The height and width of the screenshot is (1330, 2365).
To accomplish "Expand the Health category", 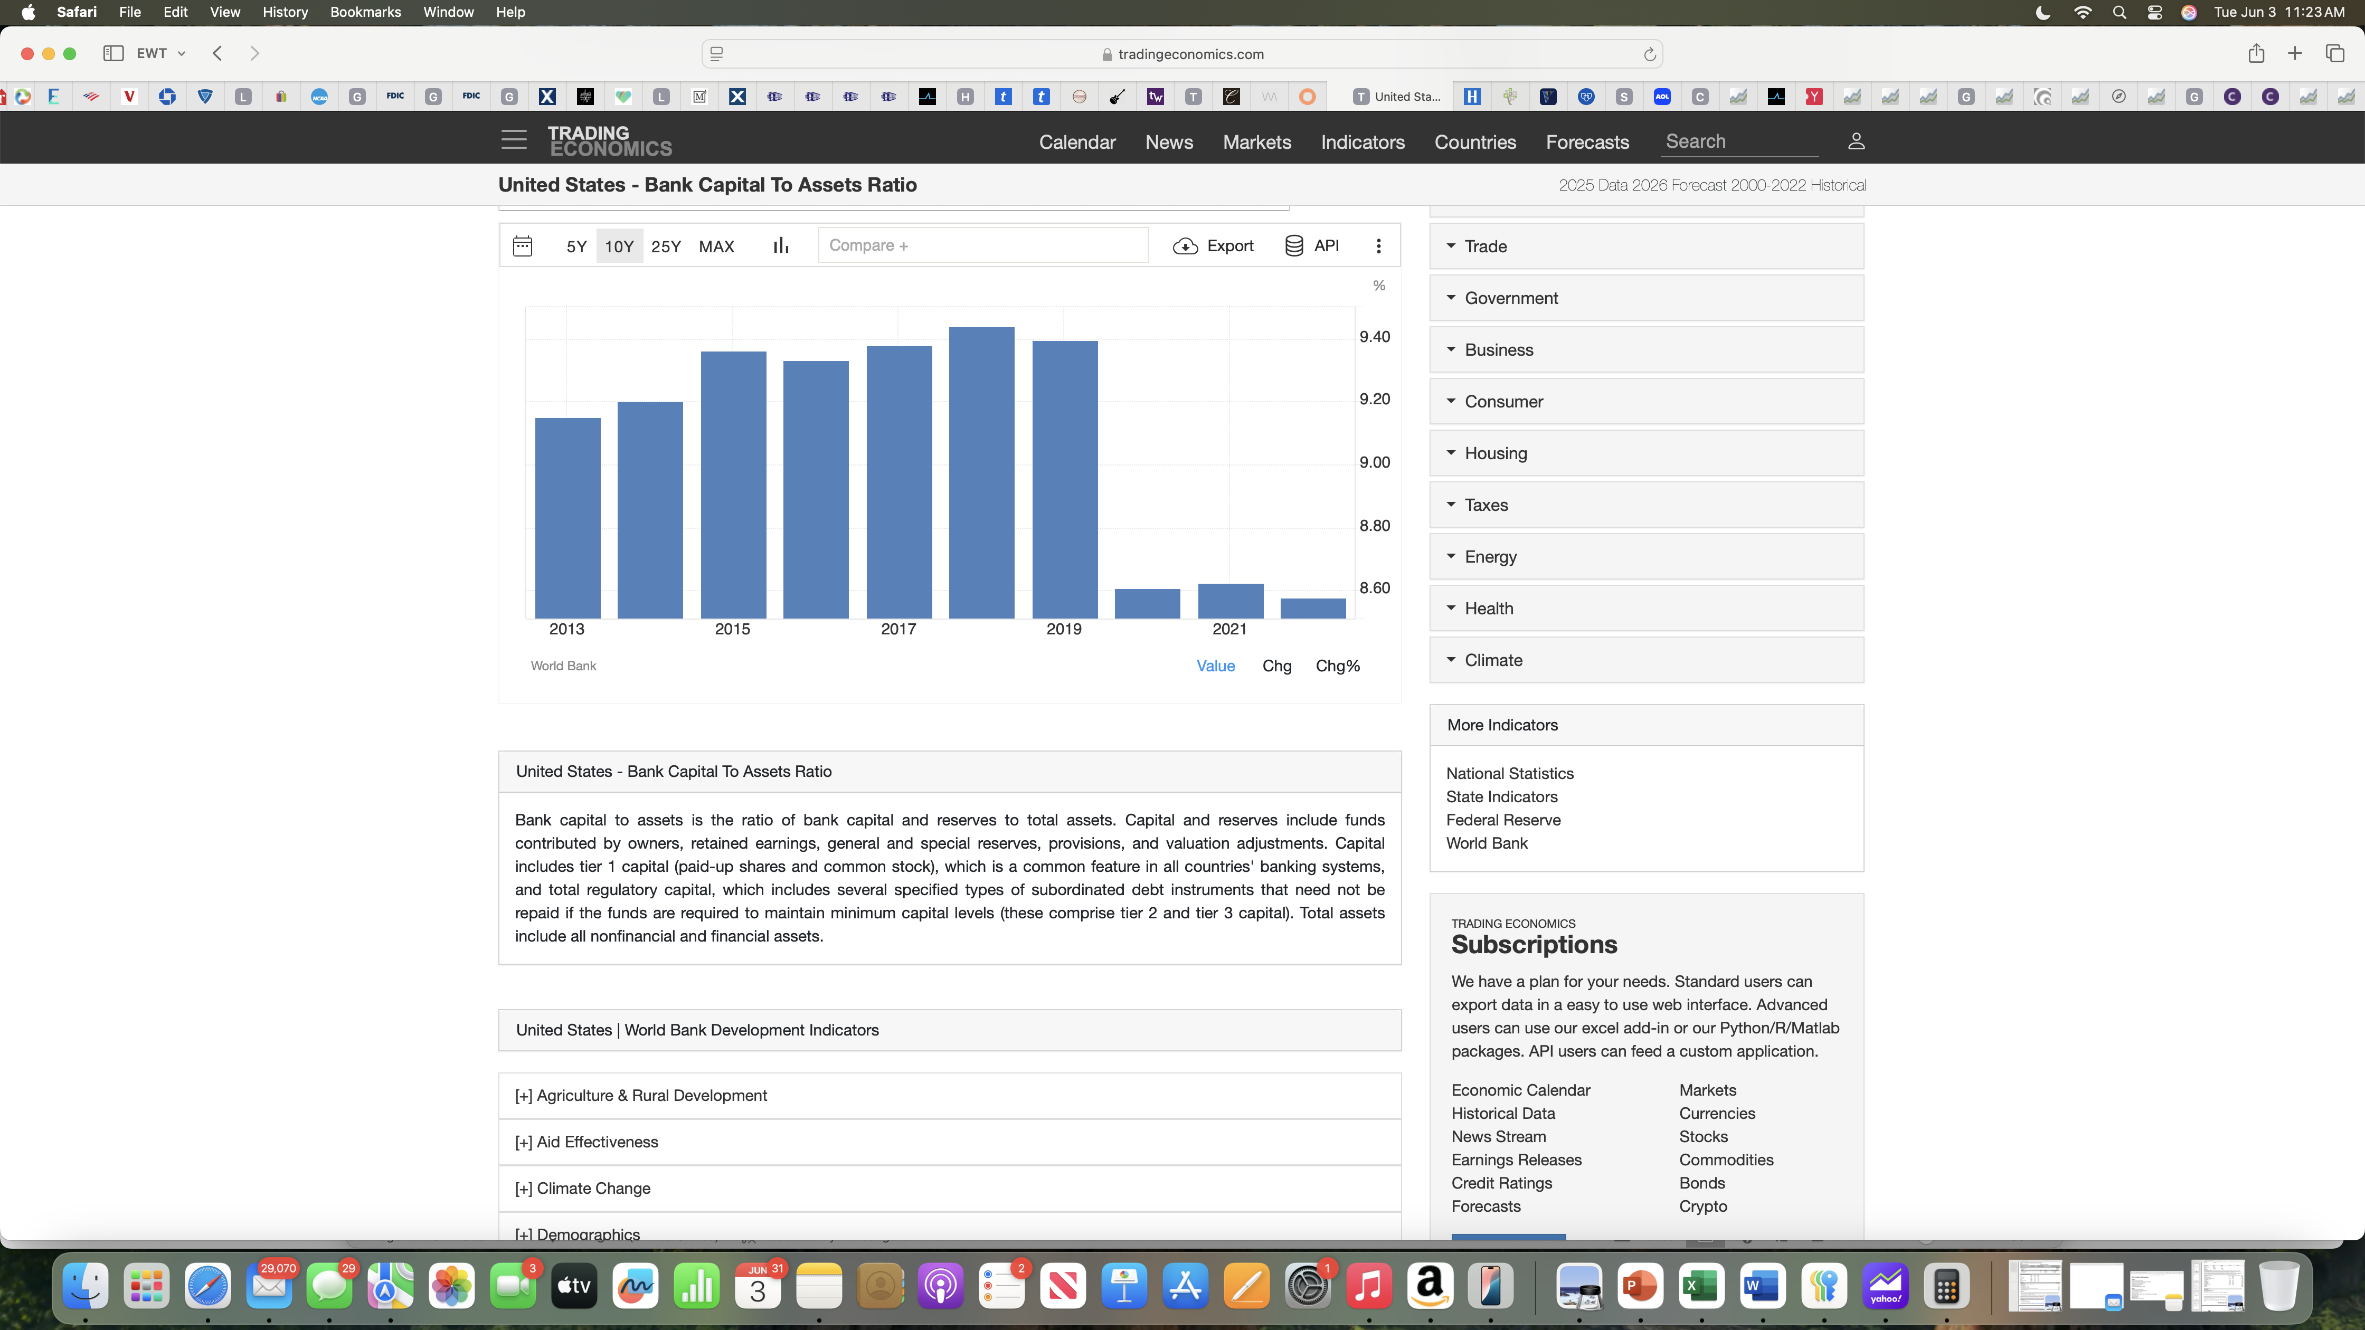I will click(1646, 607).
